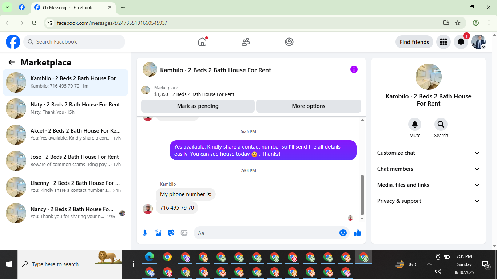Open the nine-dot Menu grid icon
The width and height of the screenshot is (497, 279).
tap(443, 42)
